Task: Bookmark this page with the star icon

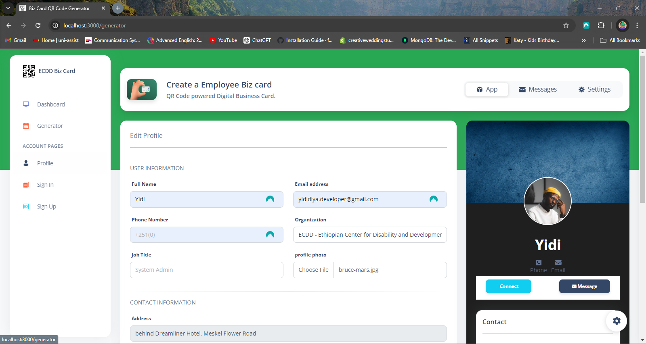Action: tap(566, 25)
